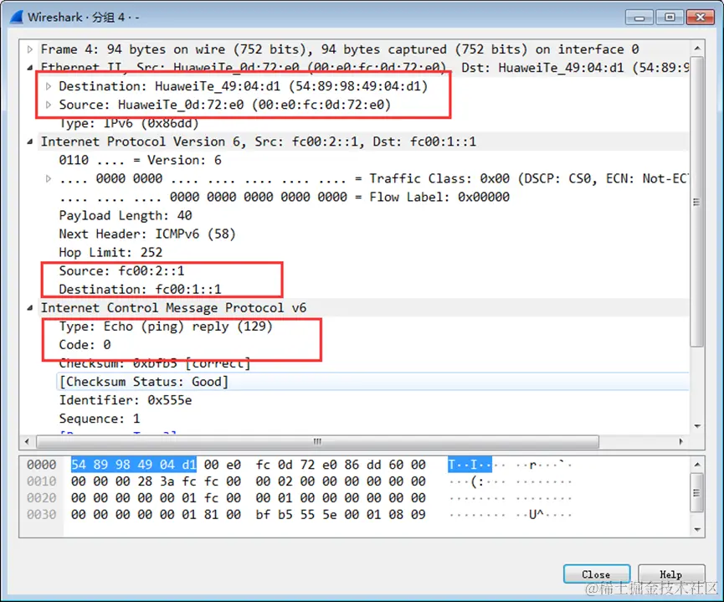The height and width of the screenshot is (602, 724).
Task: Close window with the red X
Action: (700, 18)
